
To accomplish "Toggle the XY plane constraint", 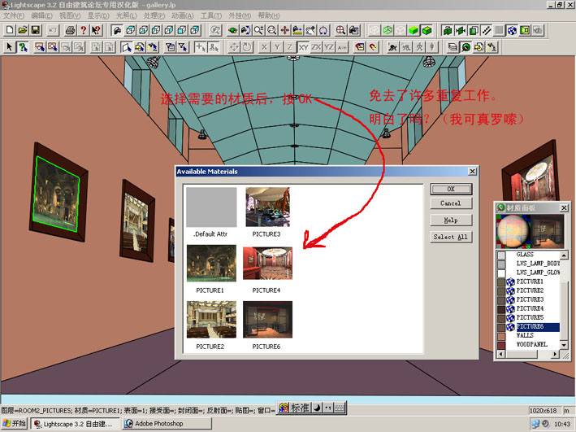I will click(x=303, y=47).
